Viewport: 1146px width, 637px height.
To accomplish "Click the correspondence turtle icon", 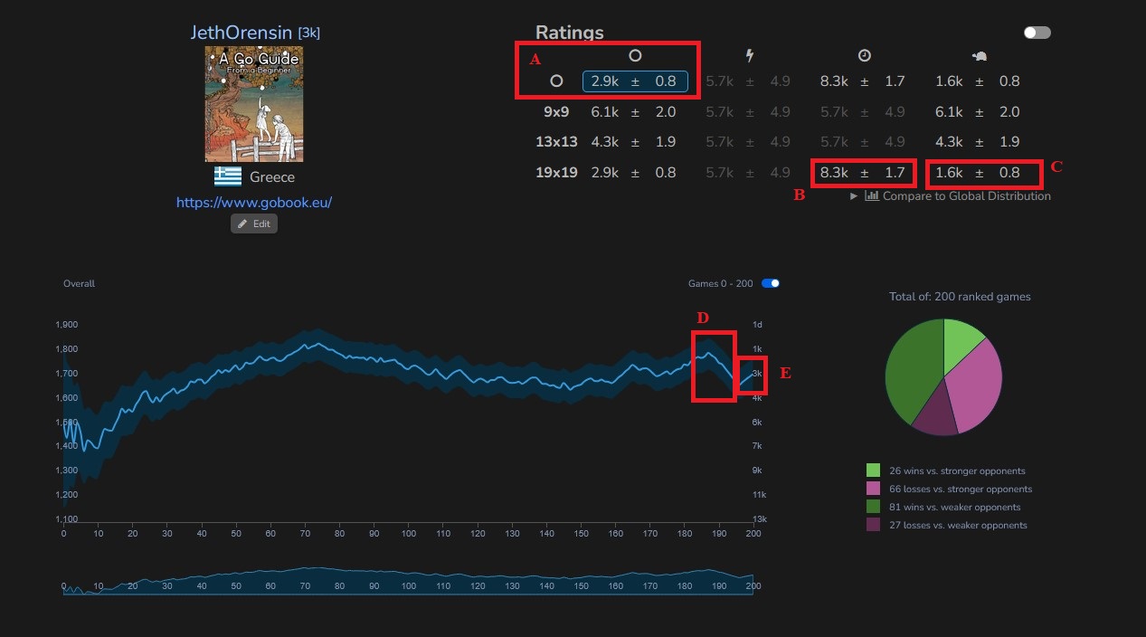I will (x=980, y=56).
